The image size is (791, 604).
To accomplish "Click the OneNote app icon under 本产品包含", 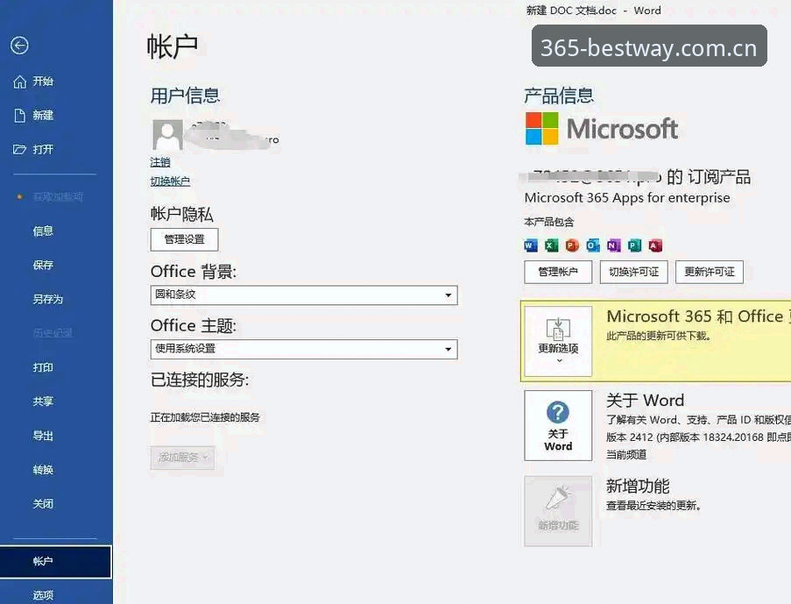I will (x=613, y=245).
